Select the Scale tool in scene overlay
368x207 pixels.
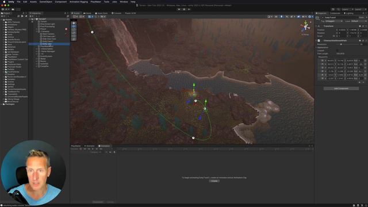(x=74, y=33)
